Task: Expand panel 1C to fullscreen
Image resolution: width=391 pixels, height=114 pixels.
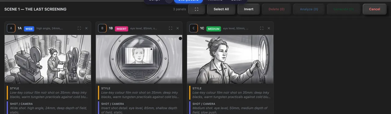Action: 262,28
